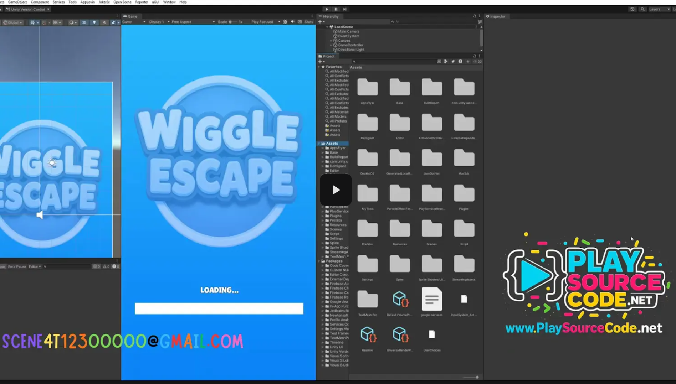The width and height of the screenshot is (676, 384).
Task: Select the Readme asset icon
Action: point(367,335)
